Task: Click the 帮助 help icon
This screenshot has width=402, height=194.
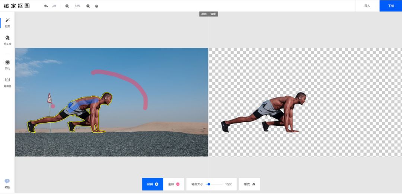Action: [x=7, y=183]
